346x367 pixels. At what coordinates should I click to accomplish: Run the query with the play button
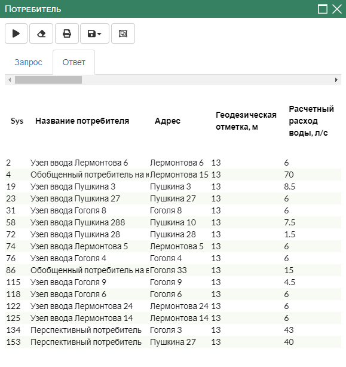click(16, 33)
